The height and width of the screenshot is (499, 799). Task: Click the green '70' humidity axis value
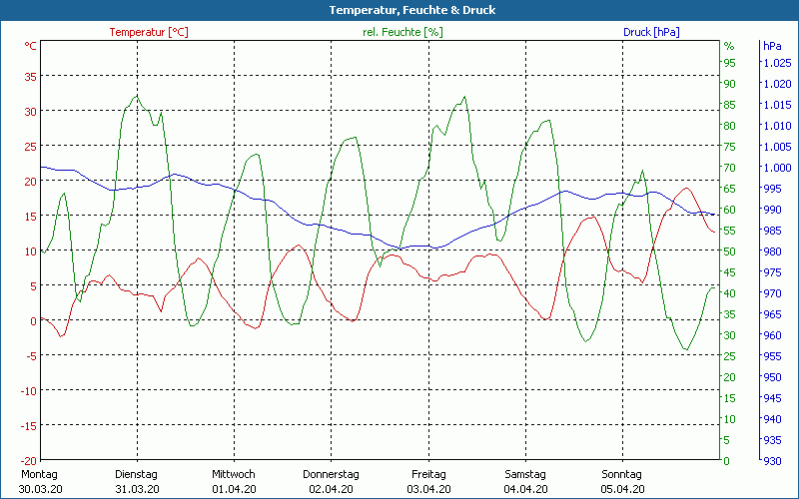coord(730,168)
